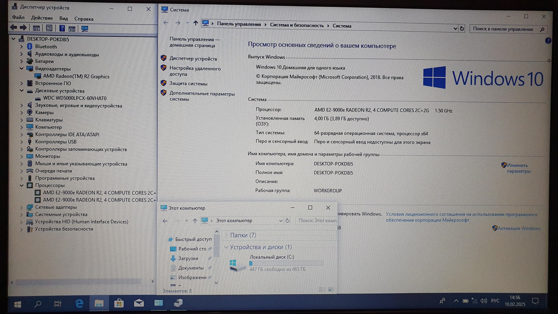558x314 pixels.
Task: Select the AMD Radeon(TM) R2 Graphics device
Action: pos(76,76)
